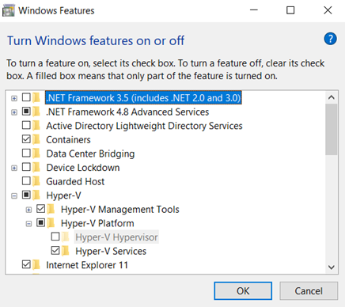This screenshot has height=307, width=345.
Task: Click the Cancel button
Action: pos(309,291)
